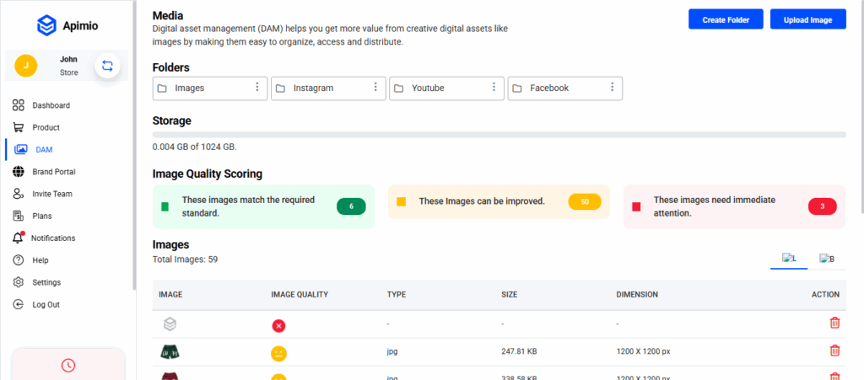Click the store switch arrows icon
Image resolution: width=864 pixels, height=380 pixels.
click(x=107, y=65)
